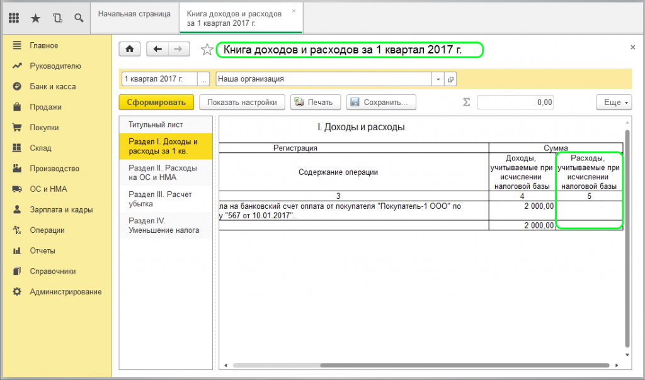Image resolution: width=645 pixels, height=380 pixels.
Task: Click the horizontal scrollbar of the report
Action: (x=409, y=364)
